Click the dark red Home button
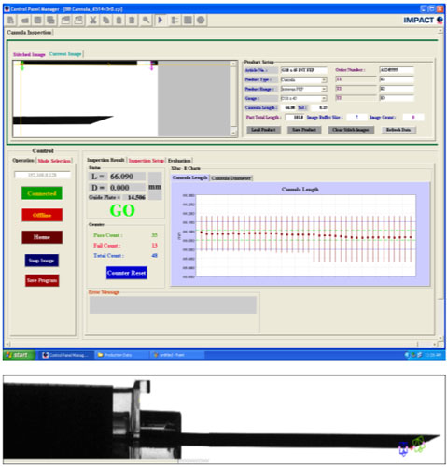This screenshot has height=467, width=447. tap(42, 237)
